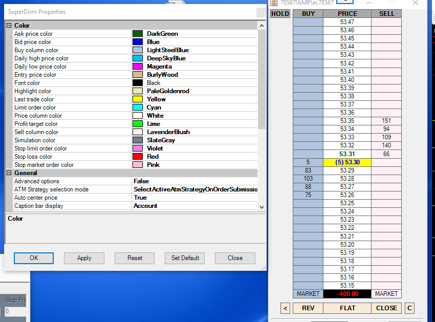Image resolution: width=435 pixels, height=322 pixels.
Task: Click the SELL column header
Action: pos(386,14)
